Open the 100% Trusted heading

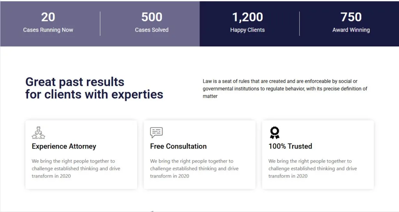pos(290,147)
